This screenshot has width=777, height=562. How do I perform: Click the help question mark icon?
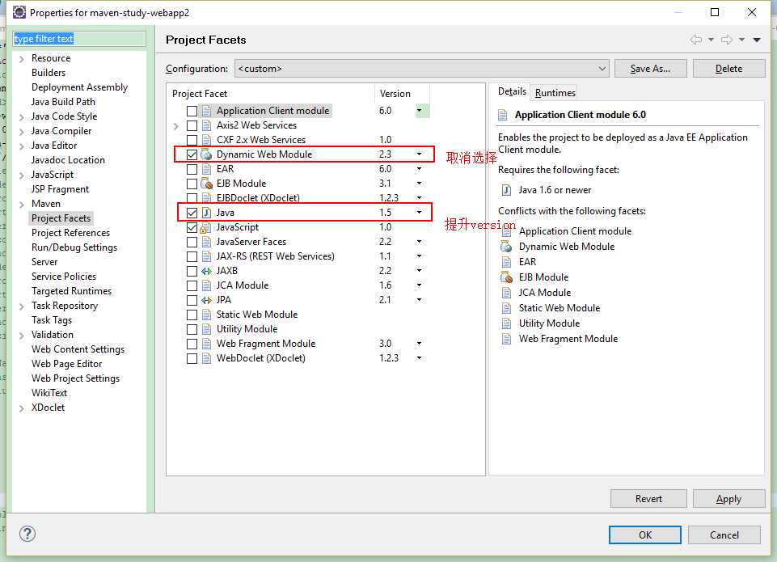(x=27, y=534)
